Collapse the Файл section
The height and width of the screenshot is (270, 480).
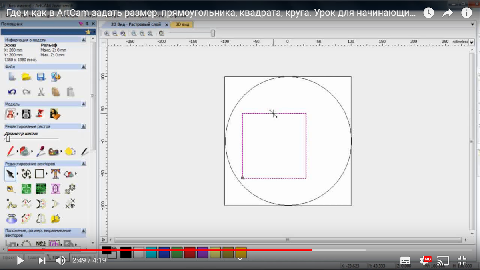83,66
